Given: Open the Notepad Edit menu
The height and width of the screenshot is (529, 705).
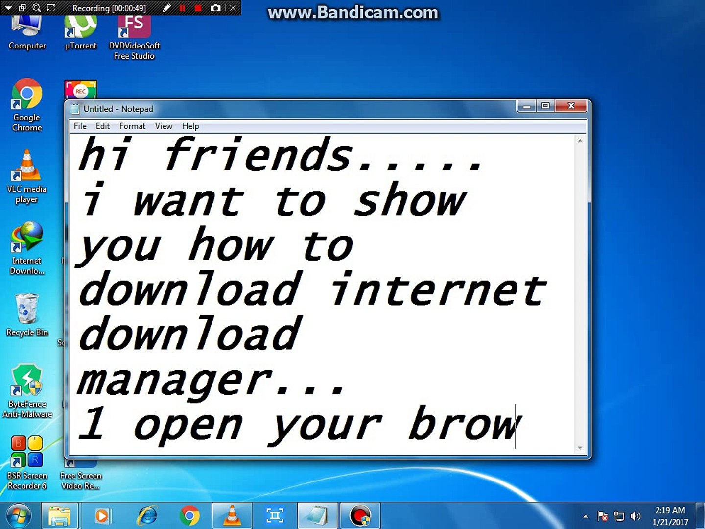Looking at the screenshot, I should (103, 126).
